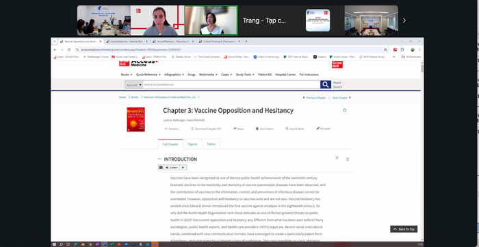Click the Annotate pencil link
Viewport: 479px width, 247px height.
(323, 129)
